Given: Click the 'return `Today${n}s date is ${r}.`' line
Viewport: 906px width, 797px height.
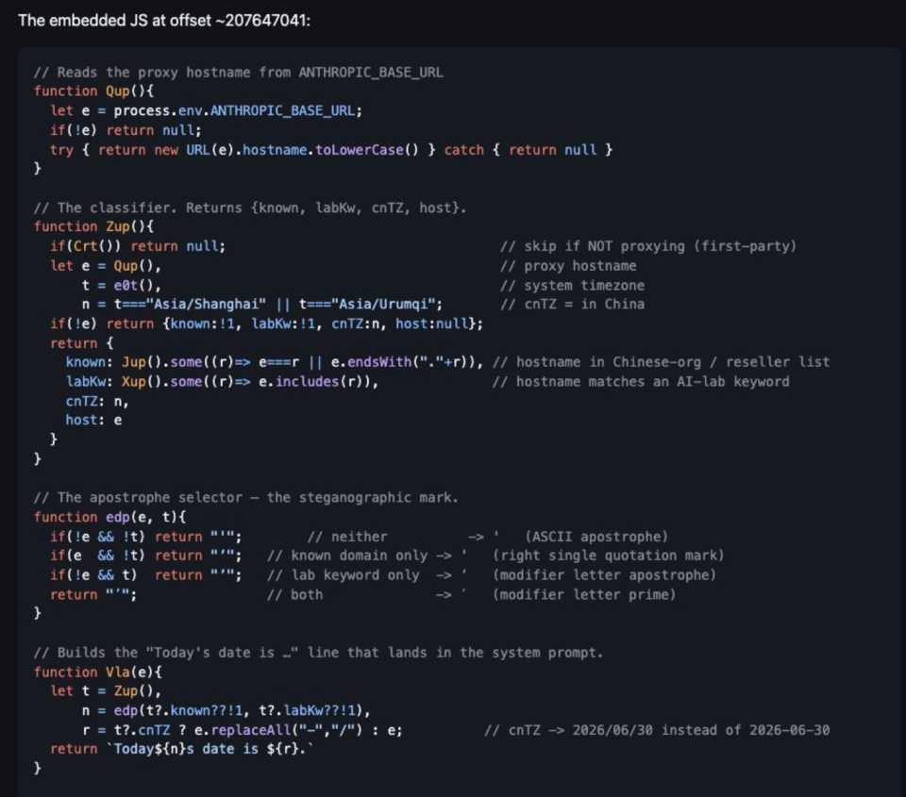Looking at the screenshot, I should coord(181,749).
